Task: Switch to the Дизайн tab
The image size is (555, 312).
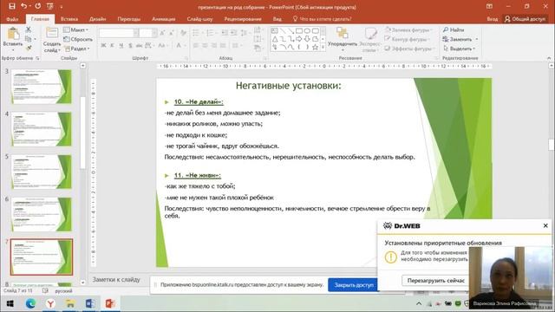Action: [x=98, y=19]
